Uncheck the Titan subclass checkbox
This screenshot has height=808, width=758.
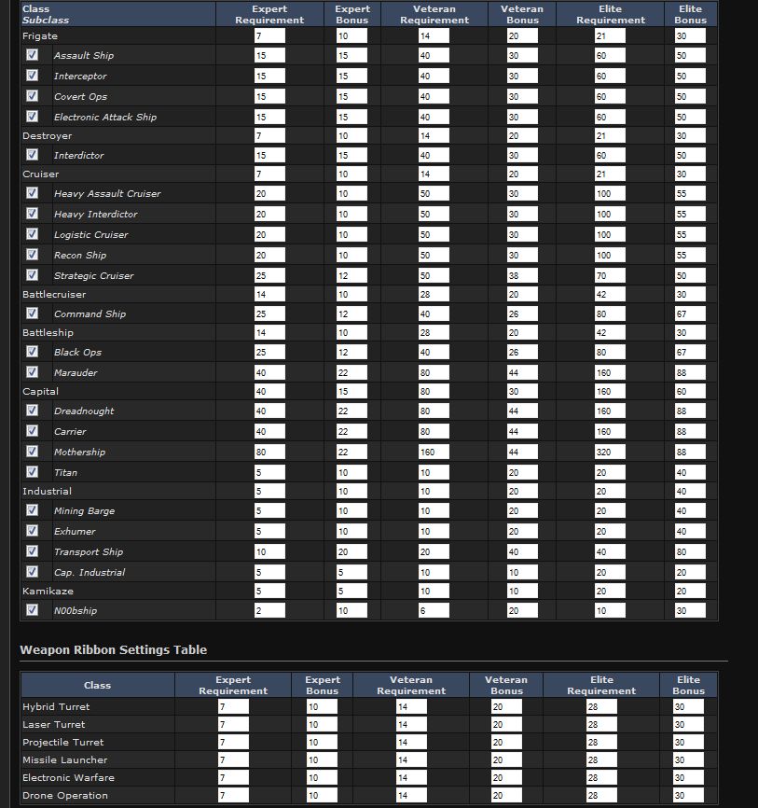point(33,472)
